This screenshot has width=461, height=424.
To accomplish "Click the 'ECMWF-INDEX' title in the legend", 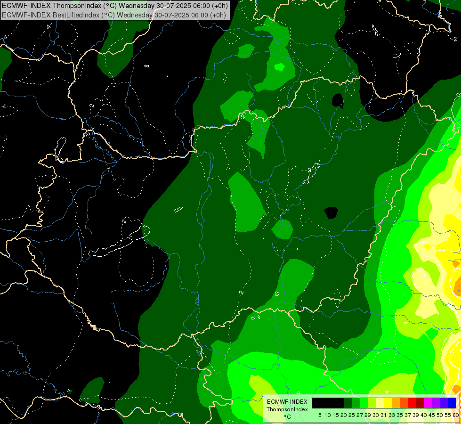I will click(x=287, y=402).
